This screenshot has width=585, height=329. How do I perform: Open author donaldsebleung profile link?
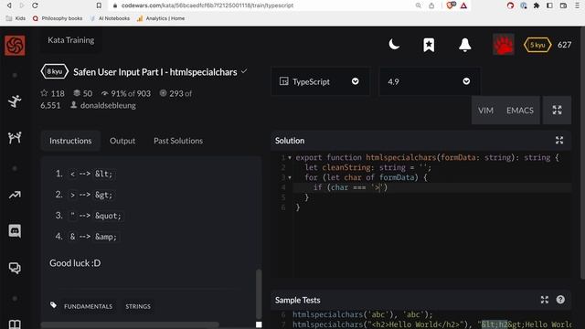click(x=108, y=105)
